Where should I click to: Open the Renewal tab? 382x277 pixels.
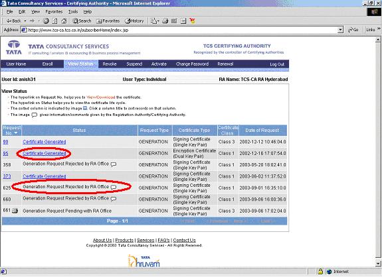pos(225,64)
